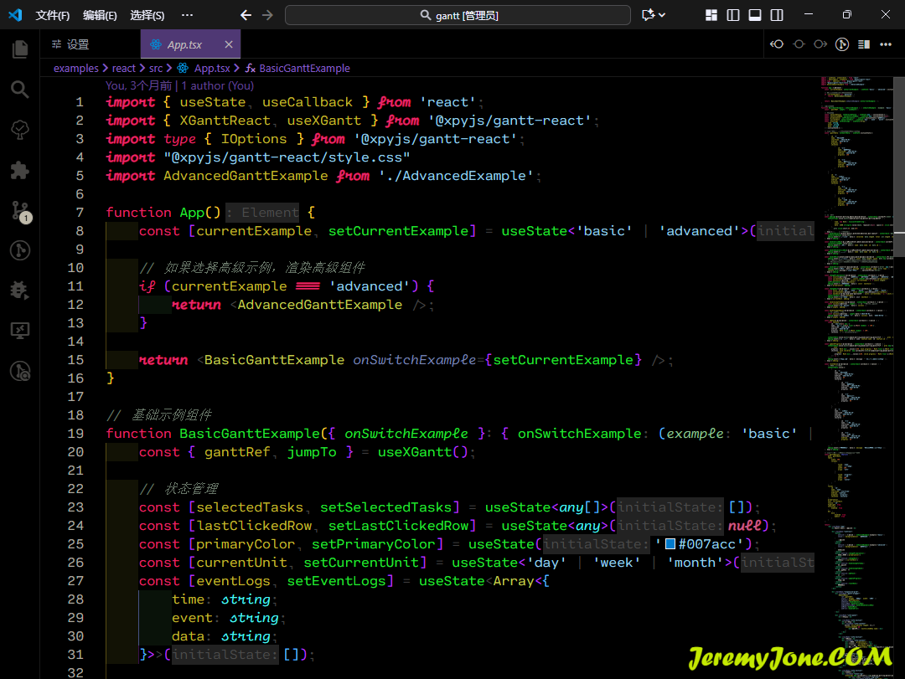Open the Explorer view in activity bar
This screenshot has width=905, height=679.
click(20, 49)
